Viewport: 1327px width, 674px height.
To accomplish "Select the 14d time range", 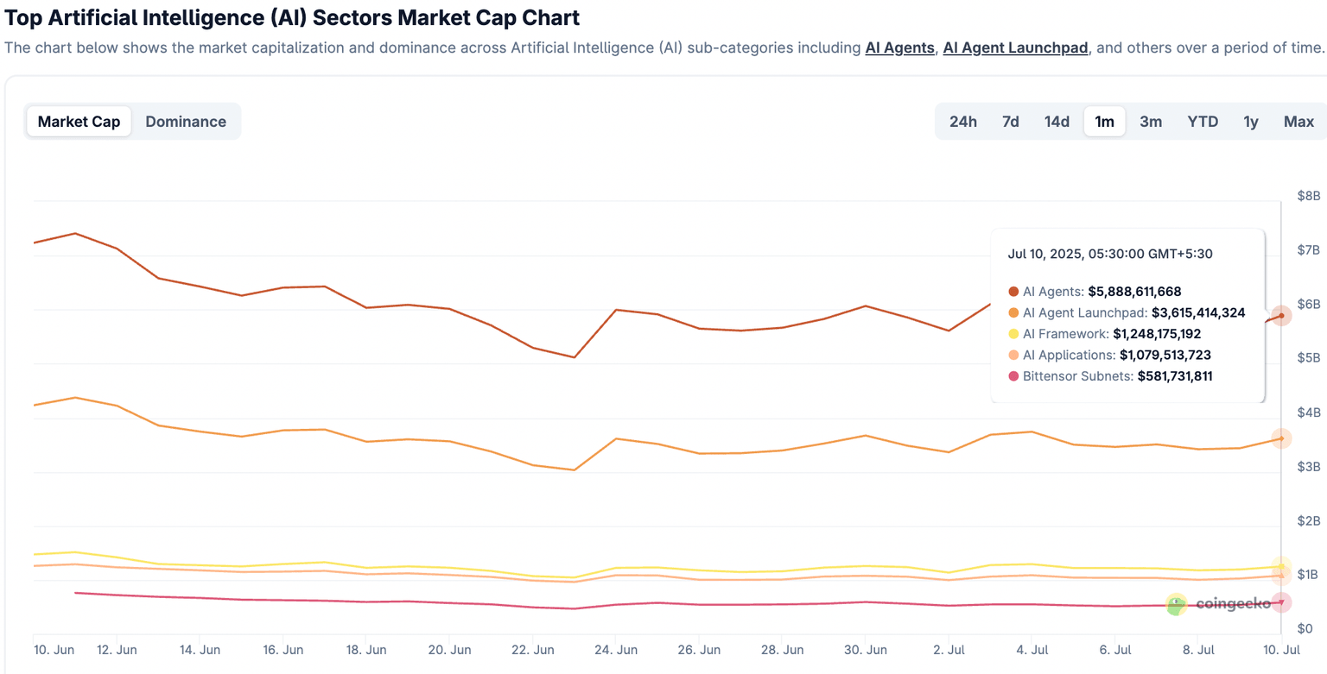I will (x=1057, y=121).
